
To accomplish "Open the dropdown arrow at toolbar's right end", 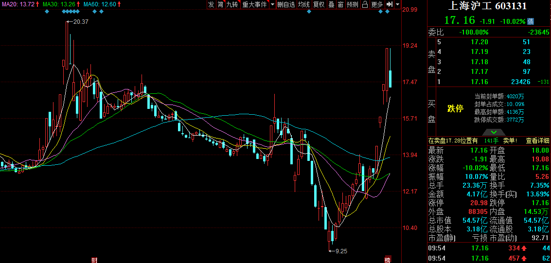I will click(398, 4).
